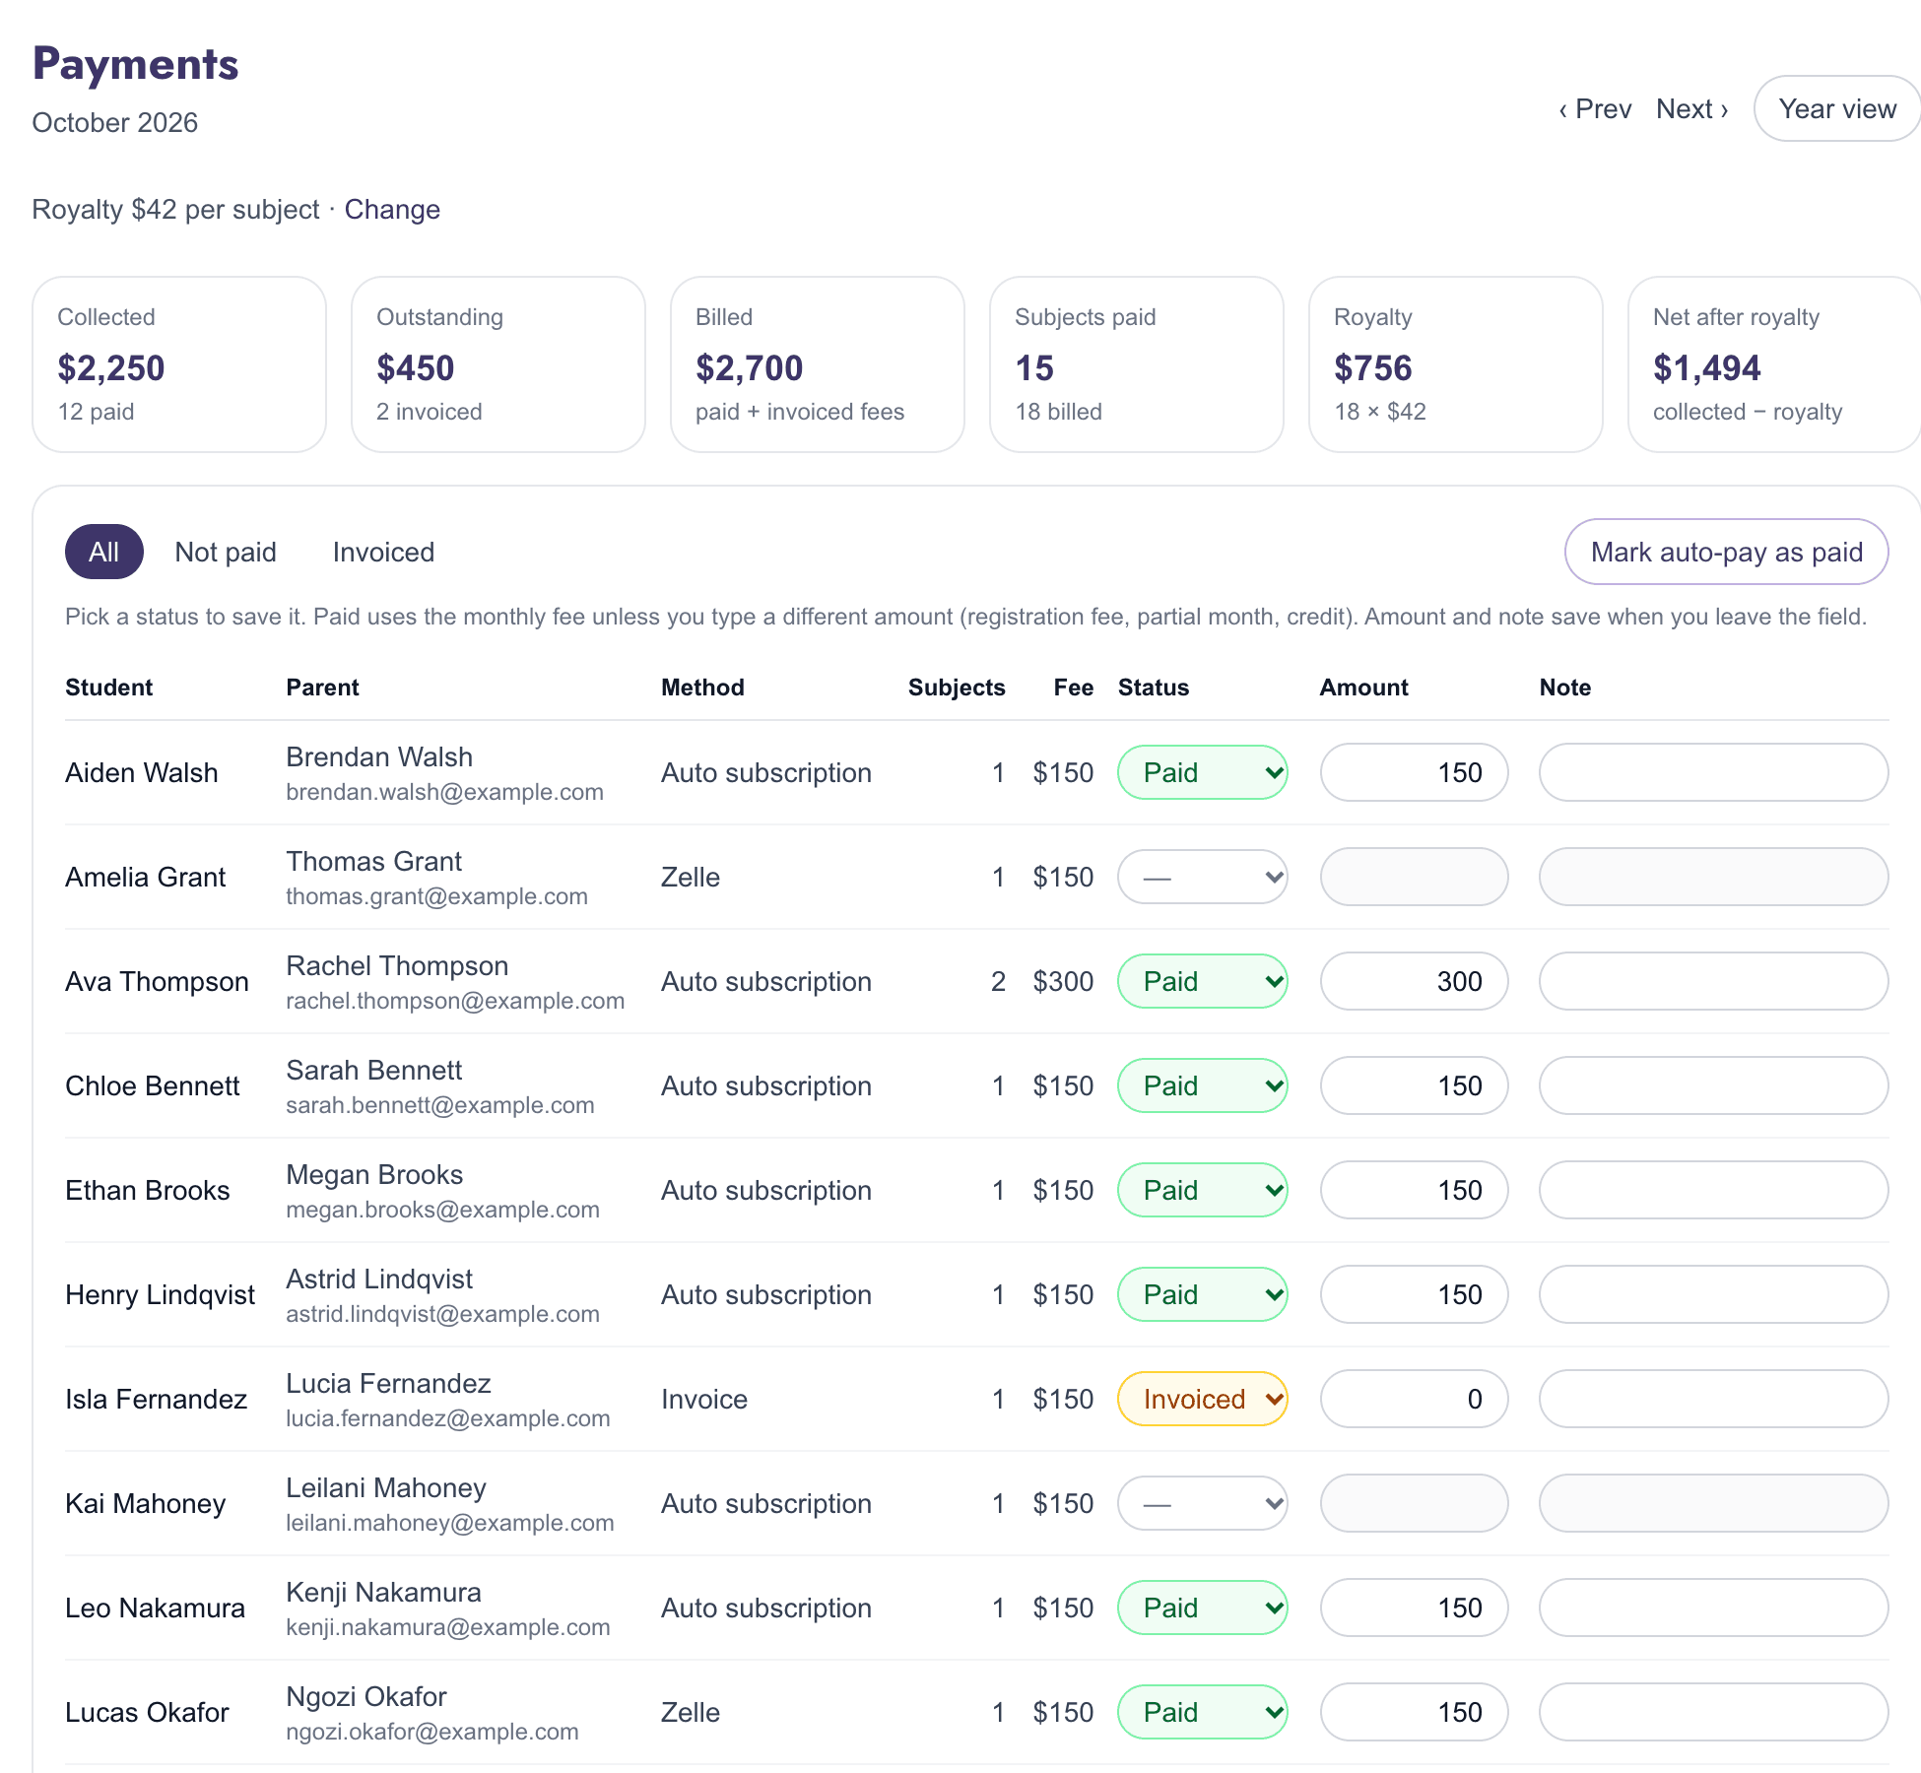Switch to the Invoiced filter
The height and width of the screenshot is (1773, 1921).
(383, 552)
